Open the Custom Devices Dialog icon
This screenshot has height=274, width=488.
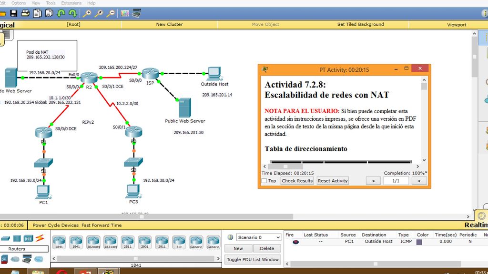coord(136,13)
